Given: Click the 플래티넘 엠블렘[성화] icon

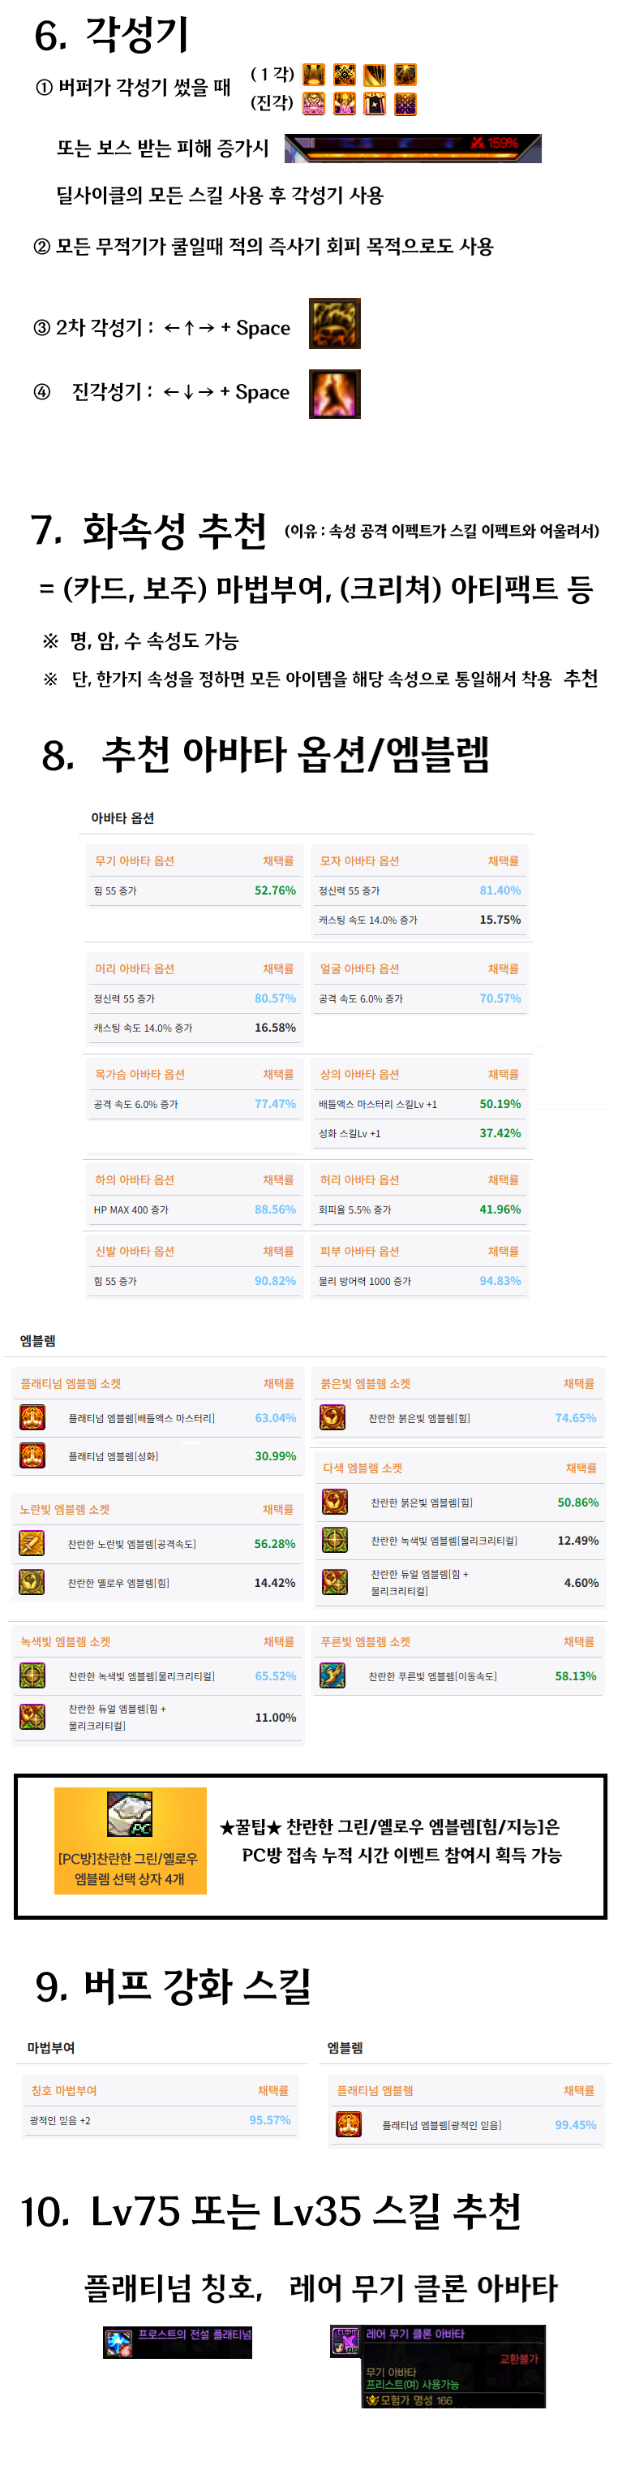Looking at the screenshot, I should coord(32,1455).
